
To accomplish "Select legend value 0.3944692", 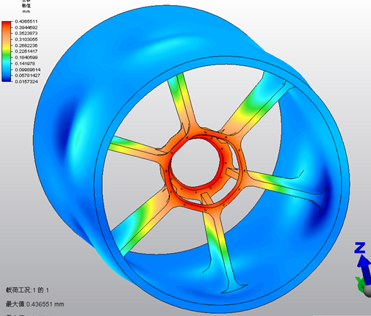I will click(x=26, y=27).
